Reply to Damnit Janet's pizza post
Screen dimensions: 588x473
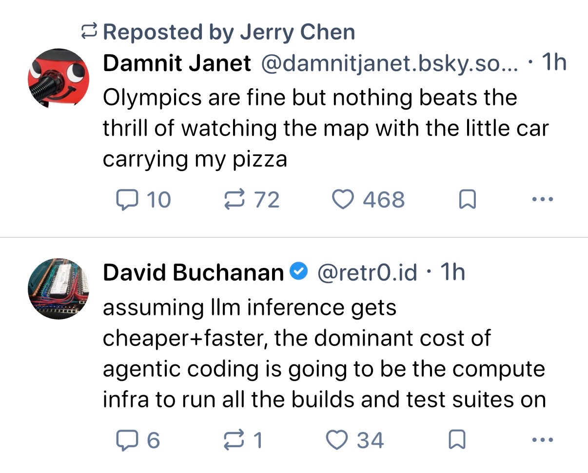pos(127,200)
